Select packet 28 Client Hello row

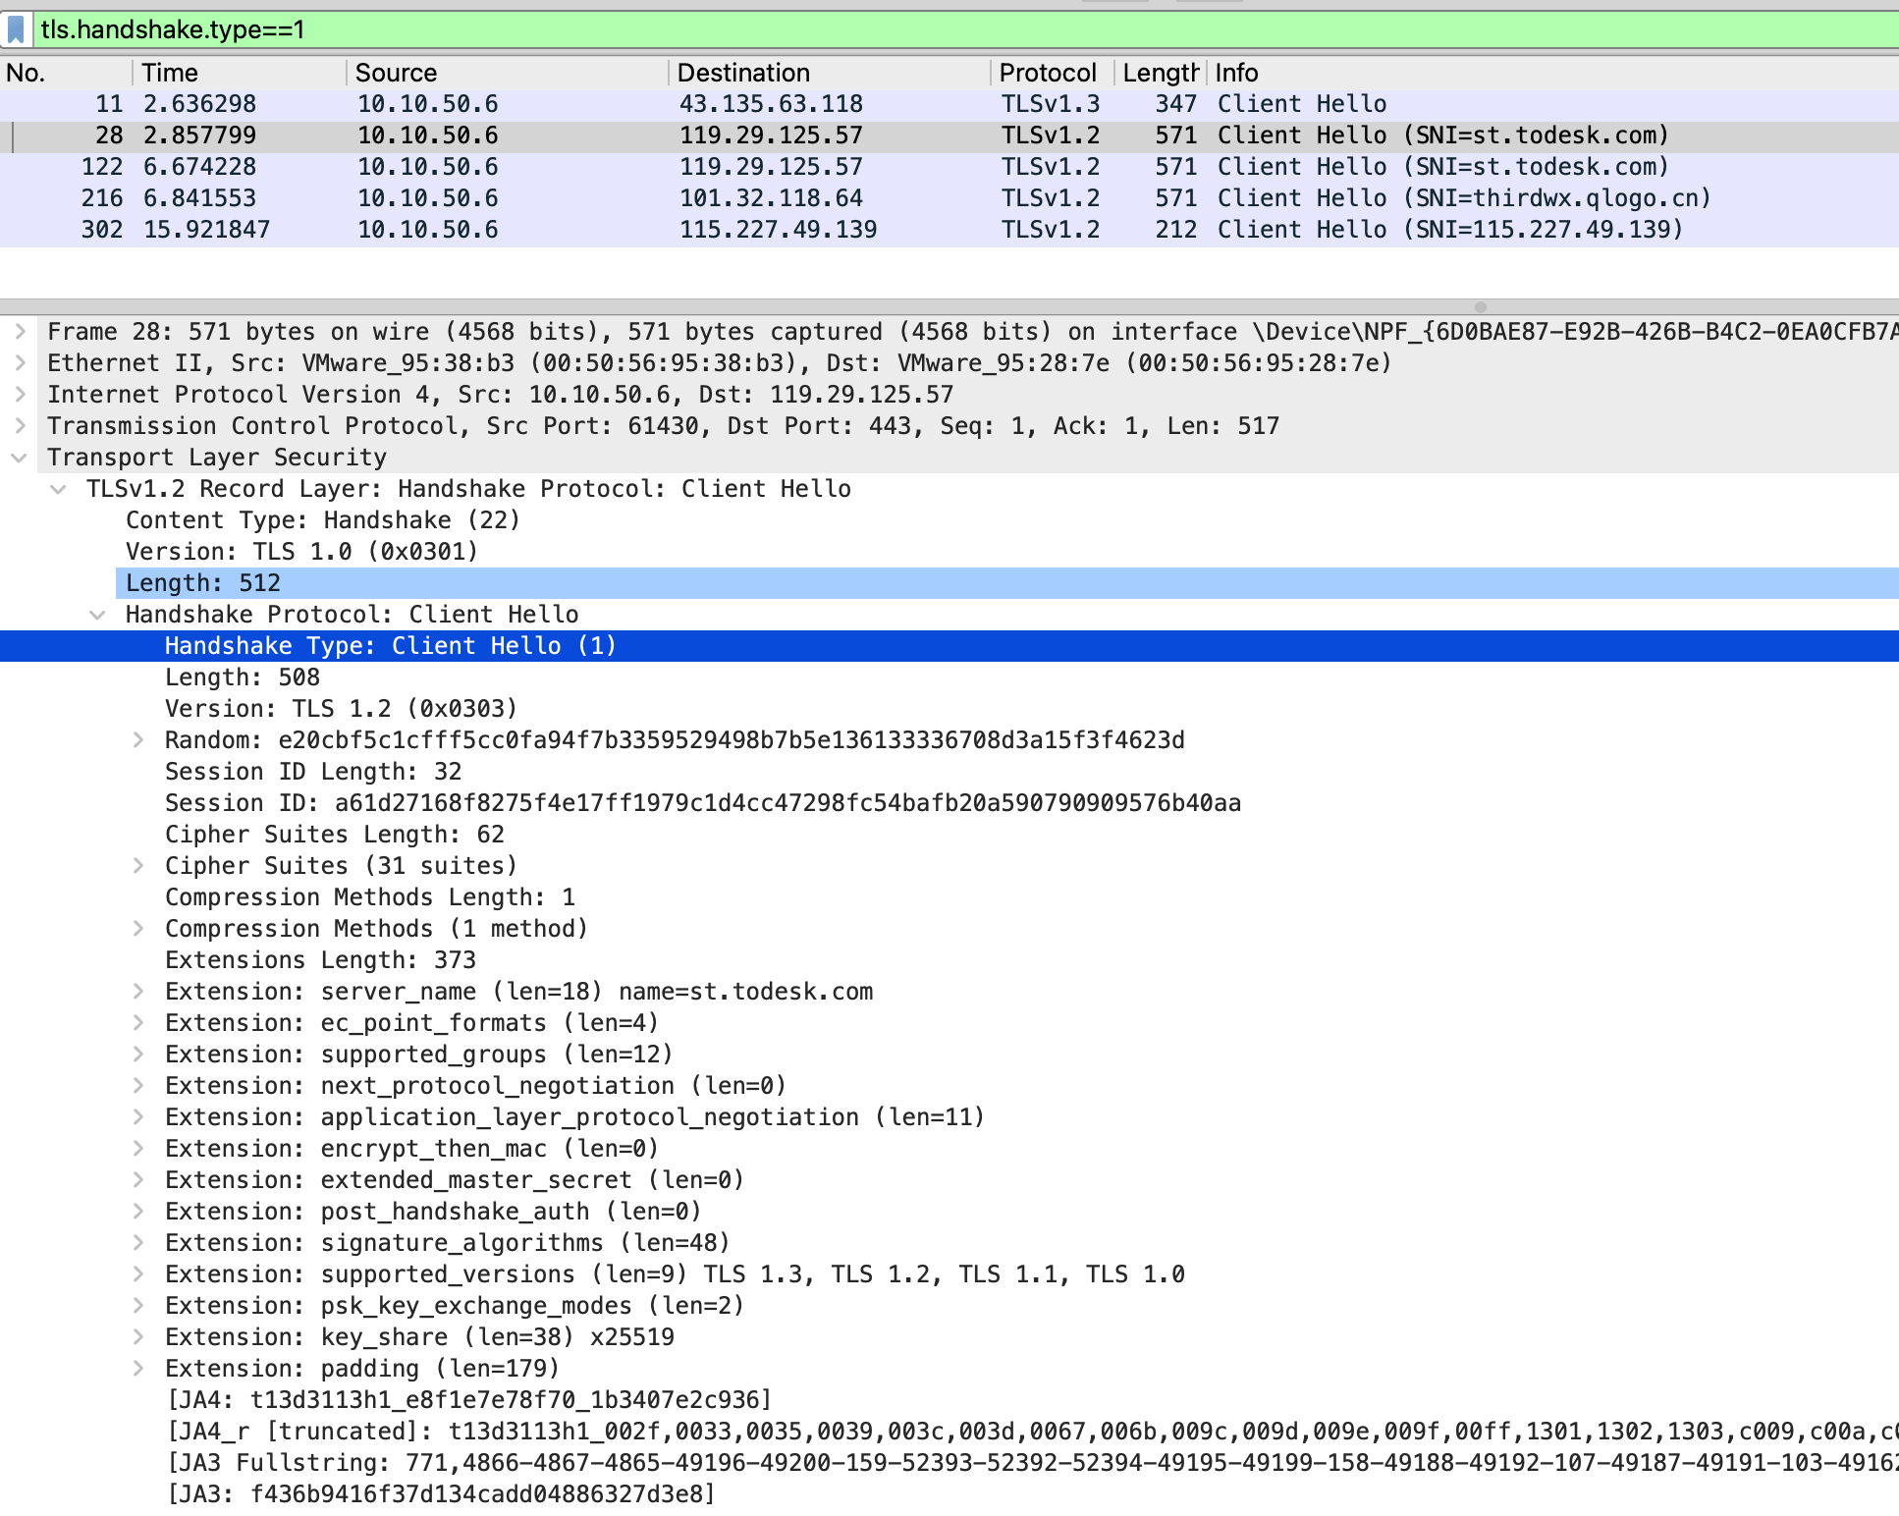tap(949, 135)
